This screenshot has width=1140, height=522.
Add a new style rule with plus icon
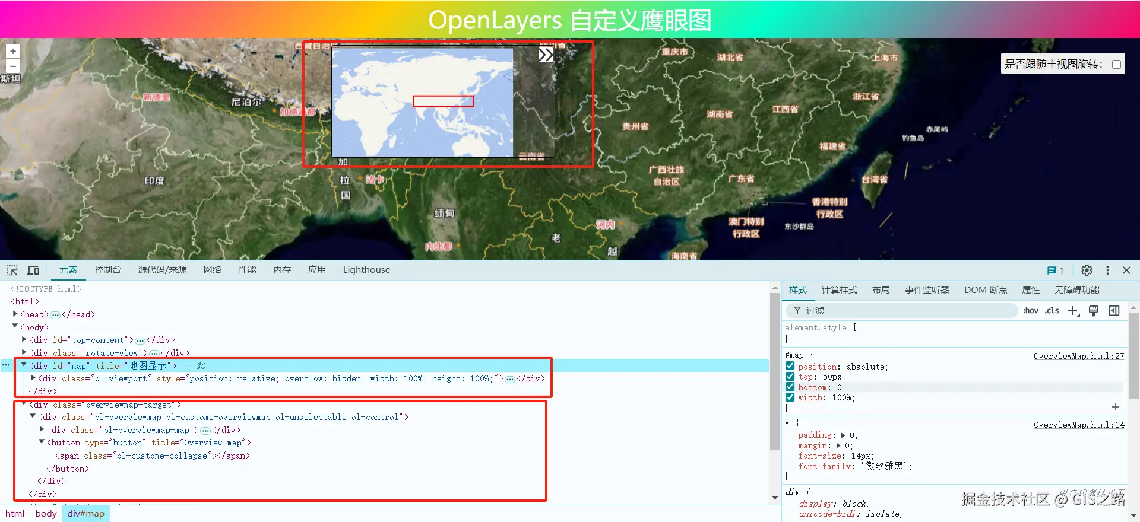click(1073, 311)
